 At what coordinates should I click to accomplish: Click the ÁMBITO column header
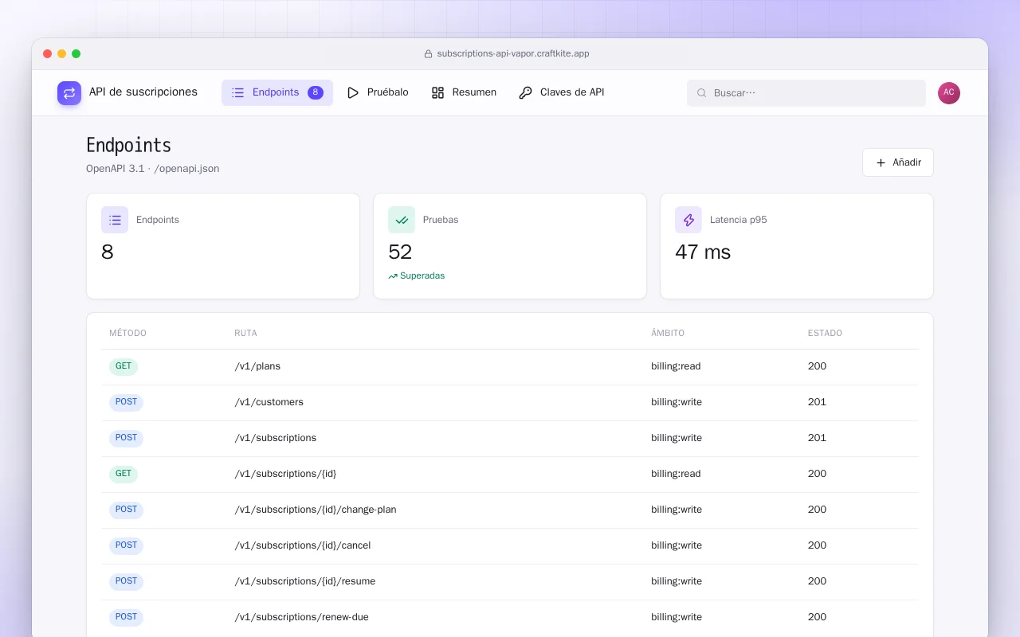668,333
